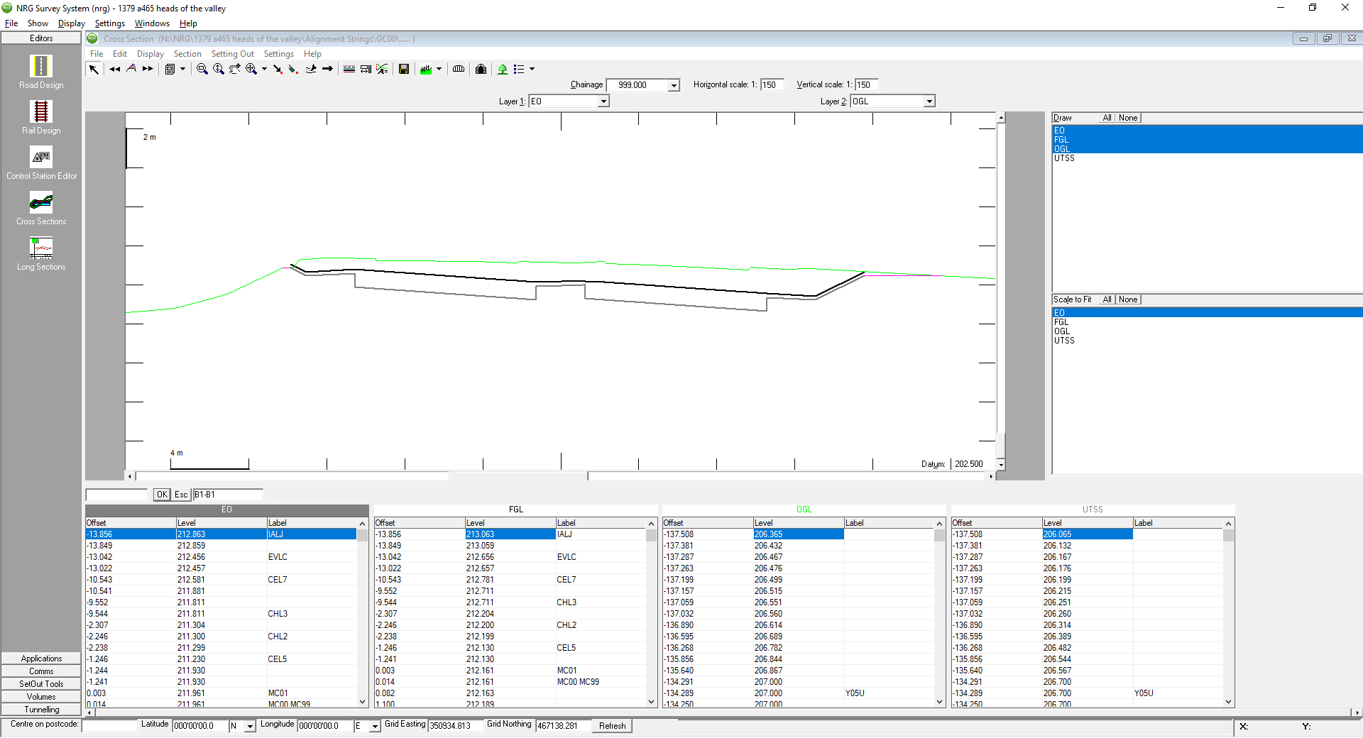Click the vertical zoom magnifier icon

pos(219,69)
